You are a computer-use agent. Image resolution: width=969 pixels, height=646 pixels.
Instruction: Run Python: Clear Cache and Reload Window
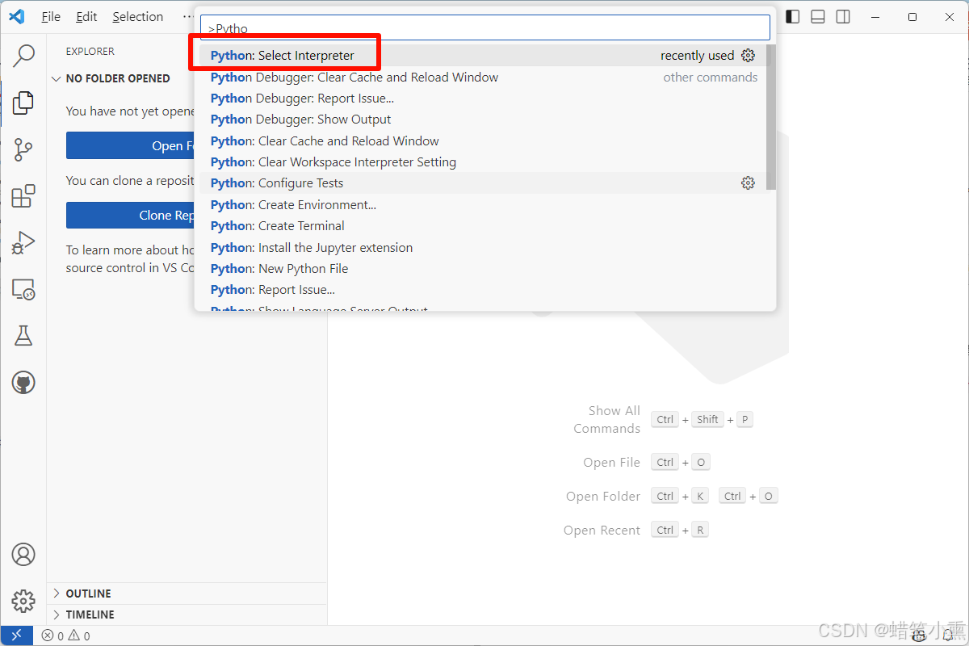(x=482, y=141)
